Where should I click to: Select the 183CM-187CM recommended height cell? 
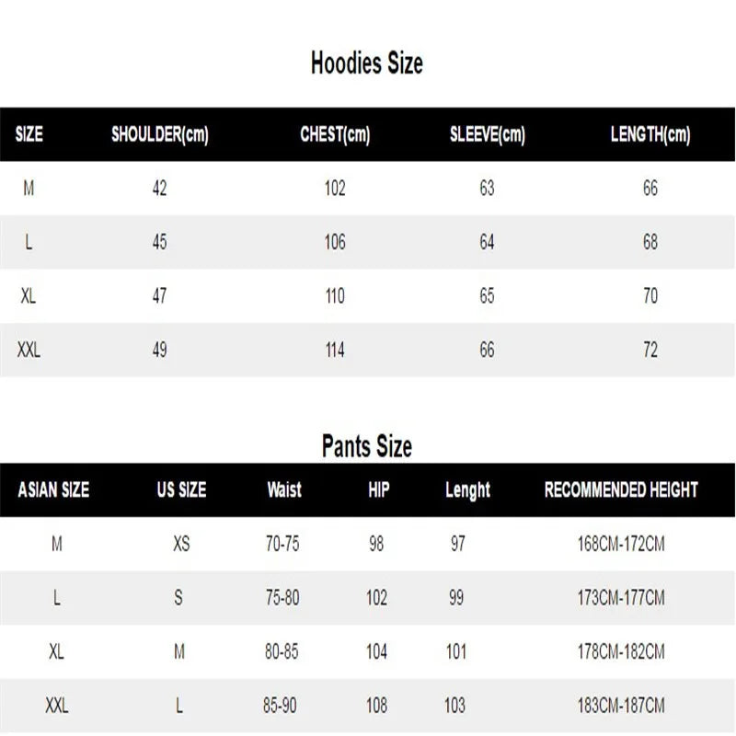[x=621, y=707]
